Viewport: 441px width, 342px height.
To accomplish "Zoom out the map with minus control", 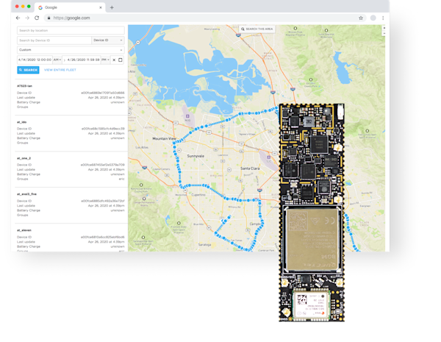I will pos(384,33).
